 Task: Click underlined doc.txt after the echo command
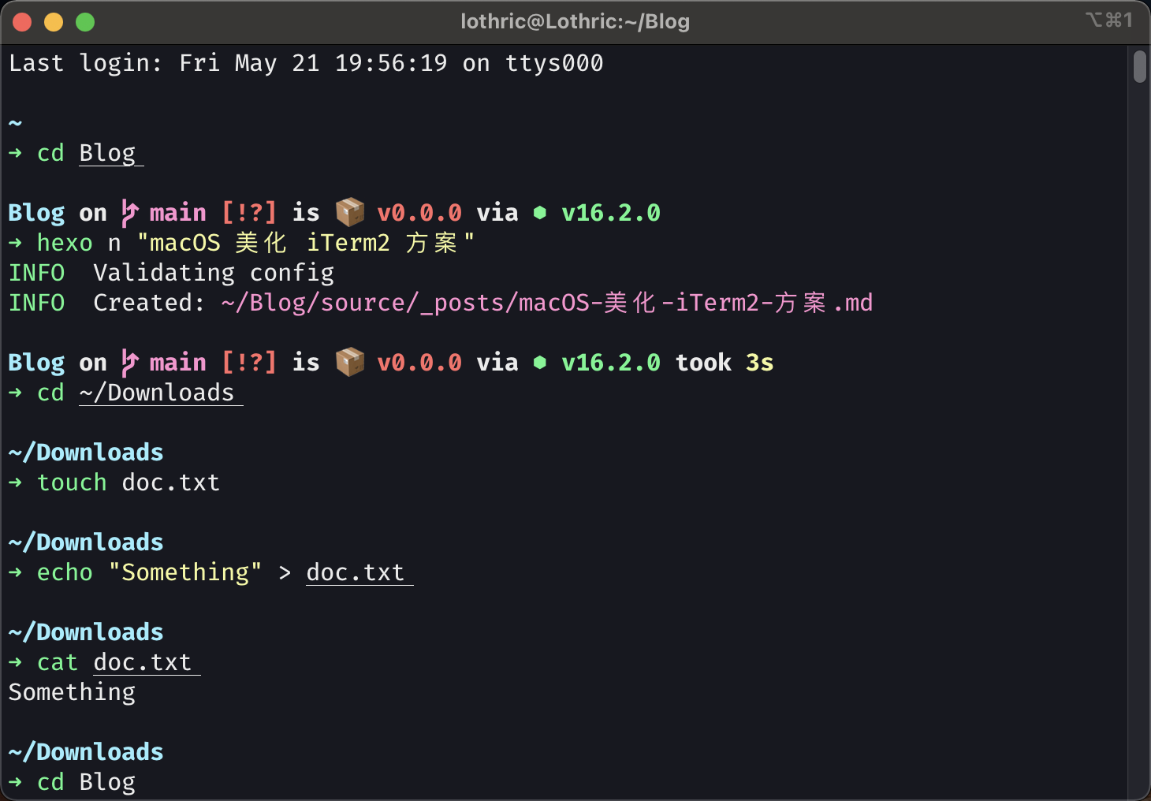point(359,572)
